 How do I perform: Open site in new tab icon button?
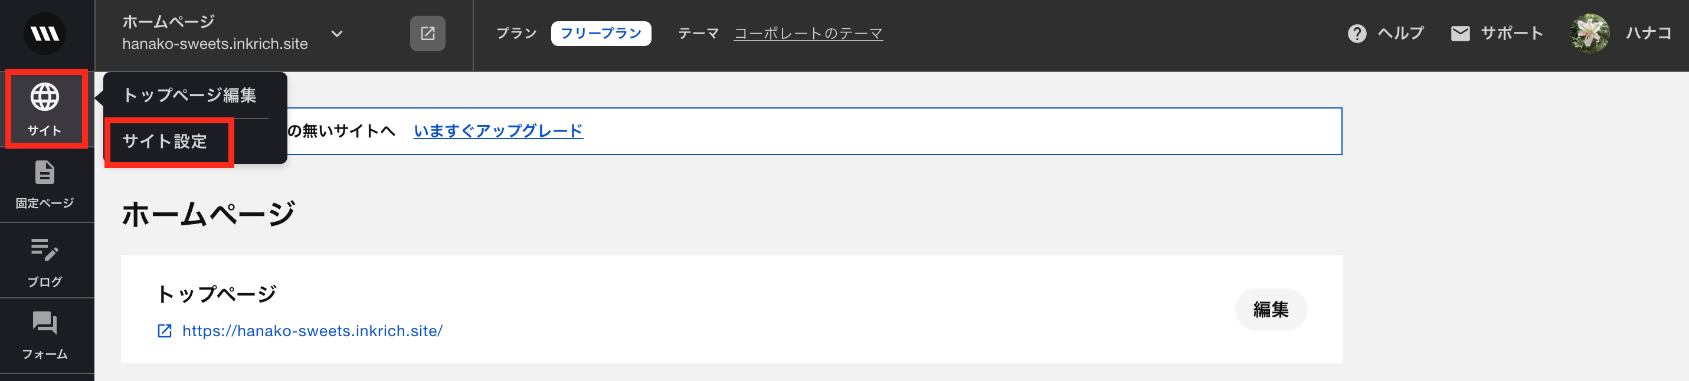coord(427,34)
